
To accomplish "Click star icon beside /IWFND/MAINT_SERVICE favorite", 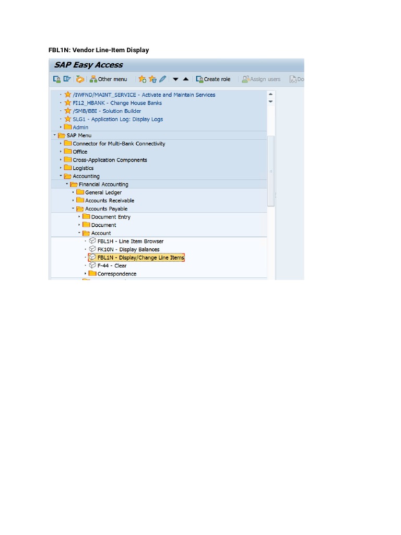I will (68, 95).
